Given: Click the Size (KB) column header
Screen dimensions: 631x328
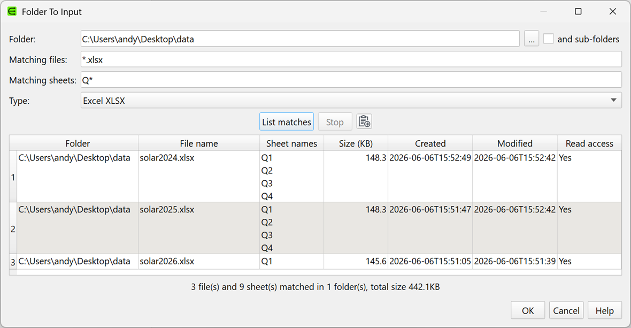Looking at the screenshot, I should (356, 143).
